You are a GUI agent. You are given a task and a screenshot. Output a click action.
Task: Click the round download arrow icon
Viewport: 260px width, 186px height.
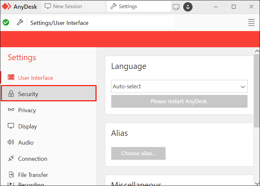[x=188, y=7]
